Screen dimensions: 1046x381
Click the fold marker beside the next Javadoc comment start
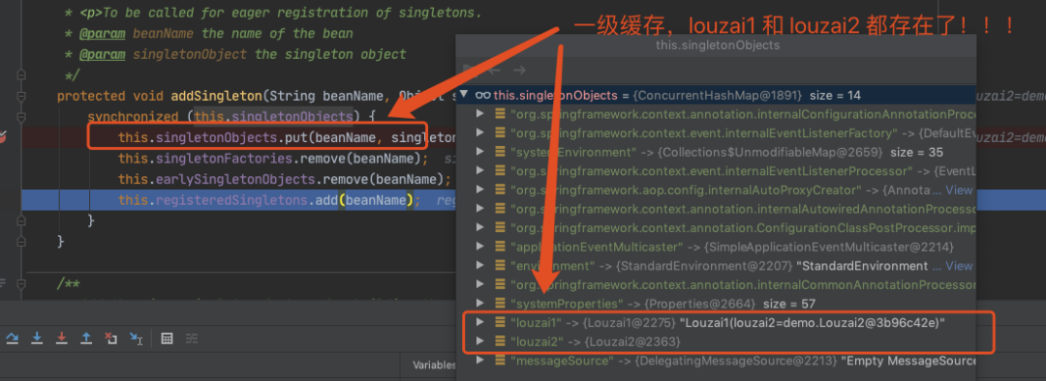(22, 283)
